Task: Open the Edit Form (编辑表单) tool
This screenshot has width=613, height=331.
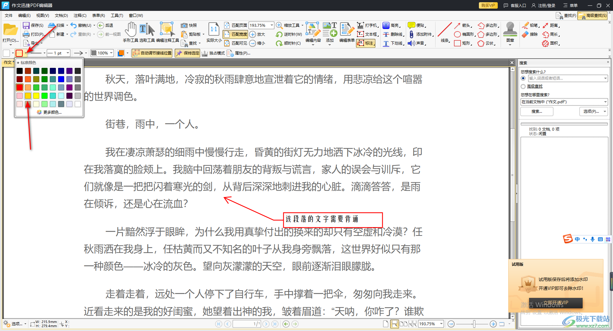Action: [347, 32]
